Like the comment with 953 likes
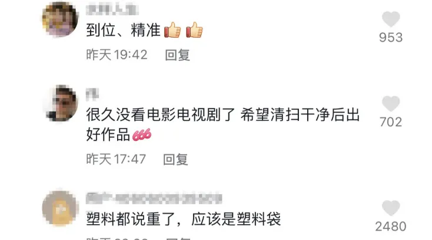 coord(391,19)
